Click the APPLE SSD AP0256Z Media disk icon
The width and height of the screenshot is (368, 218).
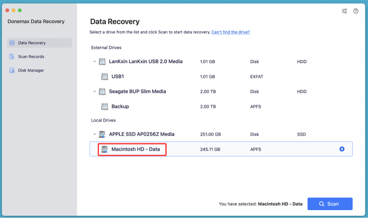(x=102, y=134)
